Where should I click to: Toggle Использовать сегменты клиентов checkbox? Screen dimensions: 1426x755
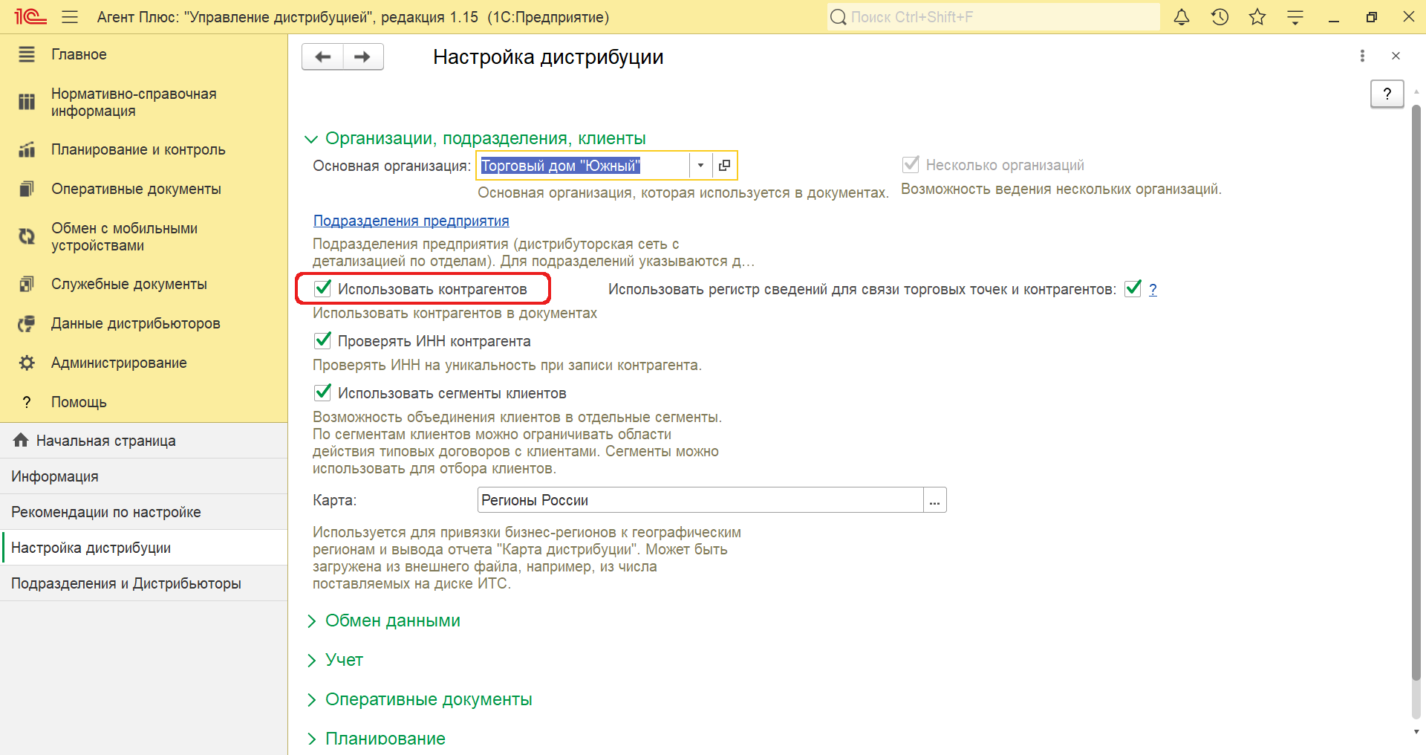coord(322,392)
